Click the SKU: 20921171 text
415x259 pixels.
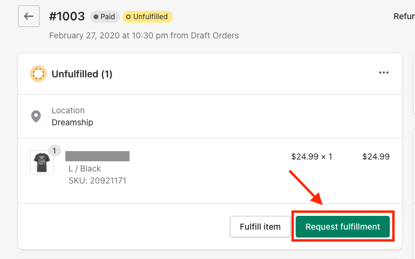97,180
